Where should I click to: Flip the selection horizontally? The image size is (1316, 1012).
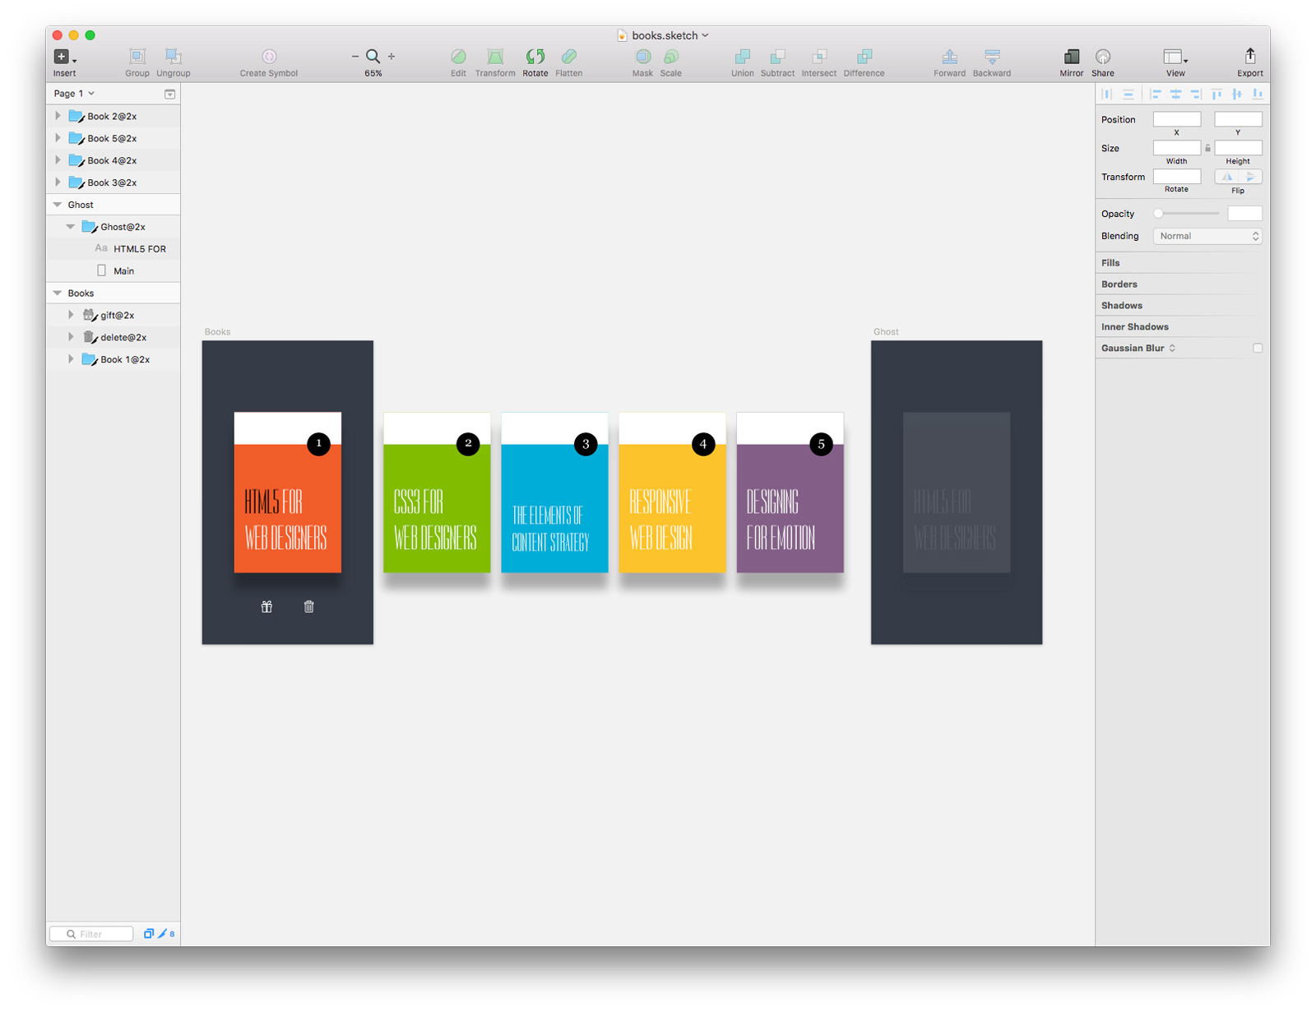pos(1226,176)
